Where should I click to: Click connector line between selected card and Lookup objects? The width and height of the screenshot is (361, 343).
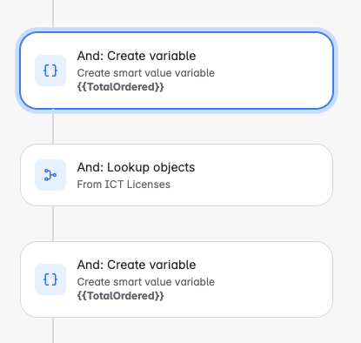click(53, 126)
